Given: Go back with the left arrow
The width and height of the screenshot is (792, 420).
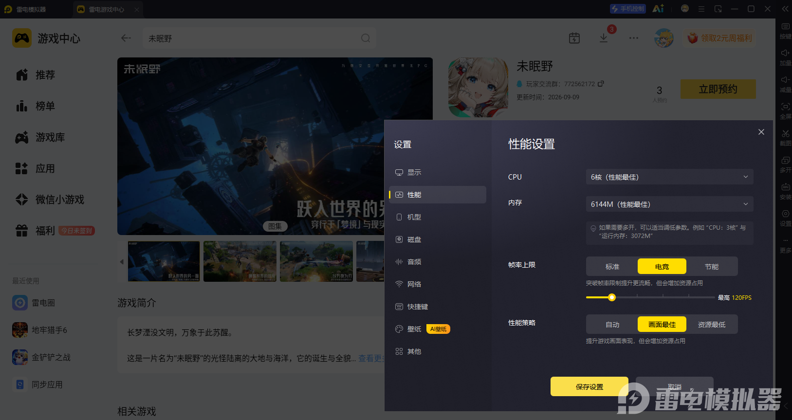Looking at the screenshot, I should (x=126, y=38).
